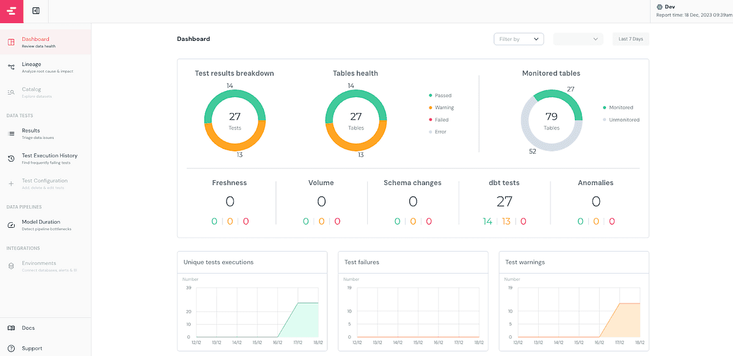Image resolution: width=733 pixels, height=356 pixels.
Task: Click the Lineage graph icon
Action: pyautogui.click(x=11, y=67)
